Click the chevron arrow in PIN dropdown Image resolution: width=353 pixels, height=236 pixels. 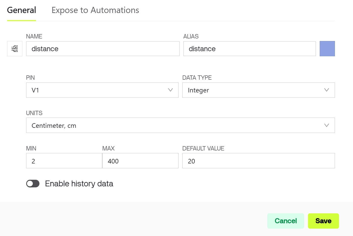(170, 90)
